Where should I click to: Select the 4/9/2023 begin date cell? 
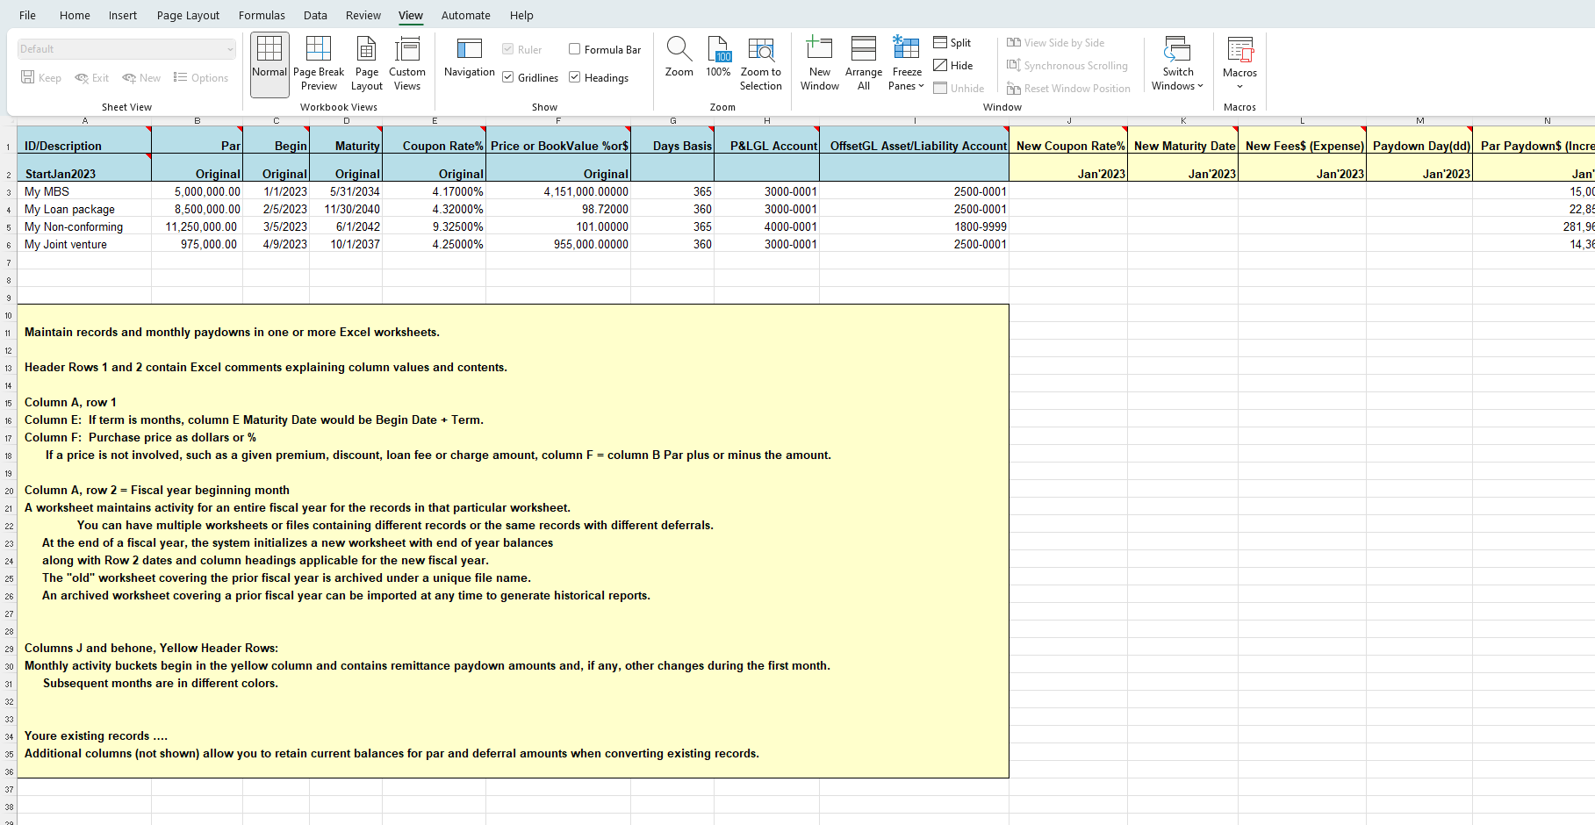(x=276, y=244)
